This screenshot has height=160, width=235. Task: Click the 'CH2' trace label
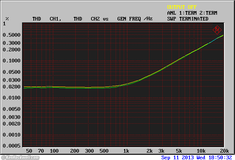[95, 19]
